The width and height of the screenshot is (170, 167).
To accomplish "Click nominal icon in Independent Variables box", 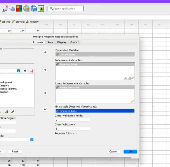I will tap(126, 78).
